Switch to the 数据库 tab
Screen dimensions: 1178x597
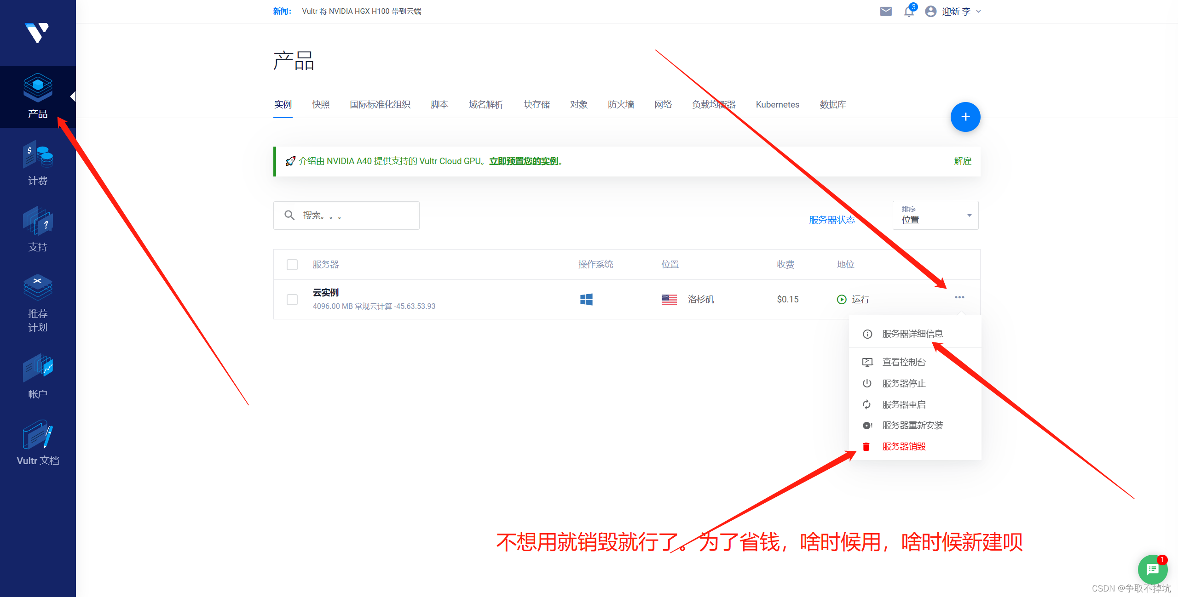[833, 105]
